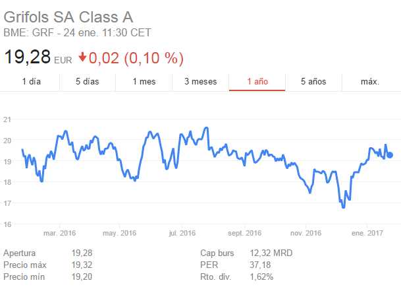The width and height of the screenshot is (401, 295).
Task: Click the red down arrow price indicator
Action: pos(82,57)
